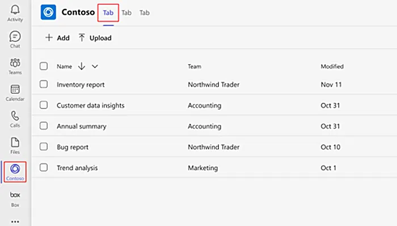Switch to the third Tab
397x226 pixels.
145,12
